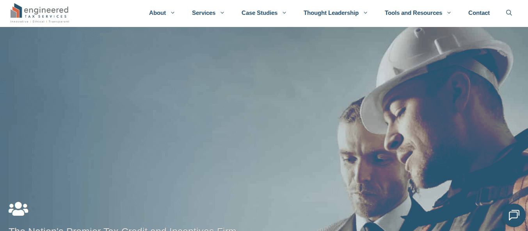Go to the Contact page link

click(479, 13)
